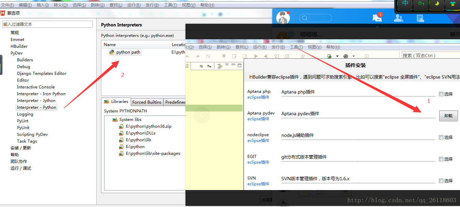Viewport: 460px width, 207px height.
Task: Switch to the Libraries tab
Action: 116,102
